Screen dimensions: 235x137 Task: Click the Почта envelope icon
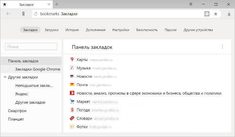(x=72, y=85)
